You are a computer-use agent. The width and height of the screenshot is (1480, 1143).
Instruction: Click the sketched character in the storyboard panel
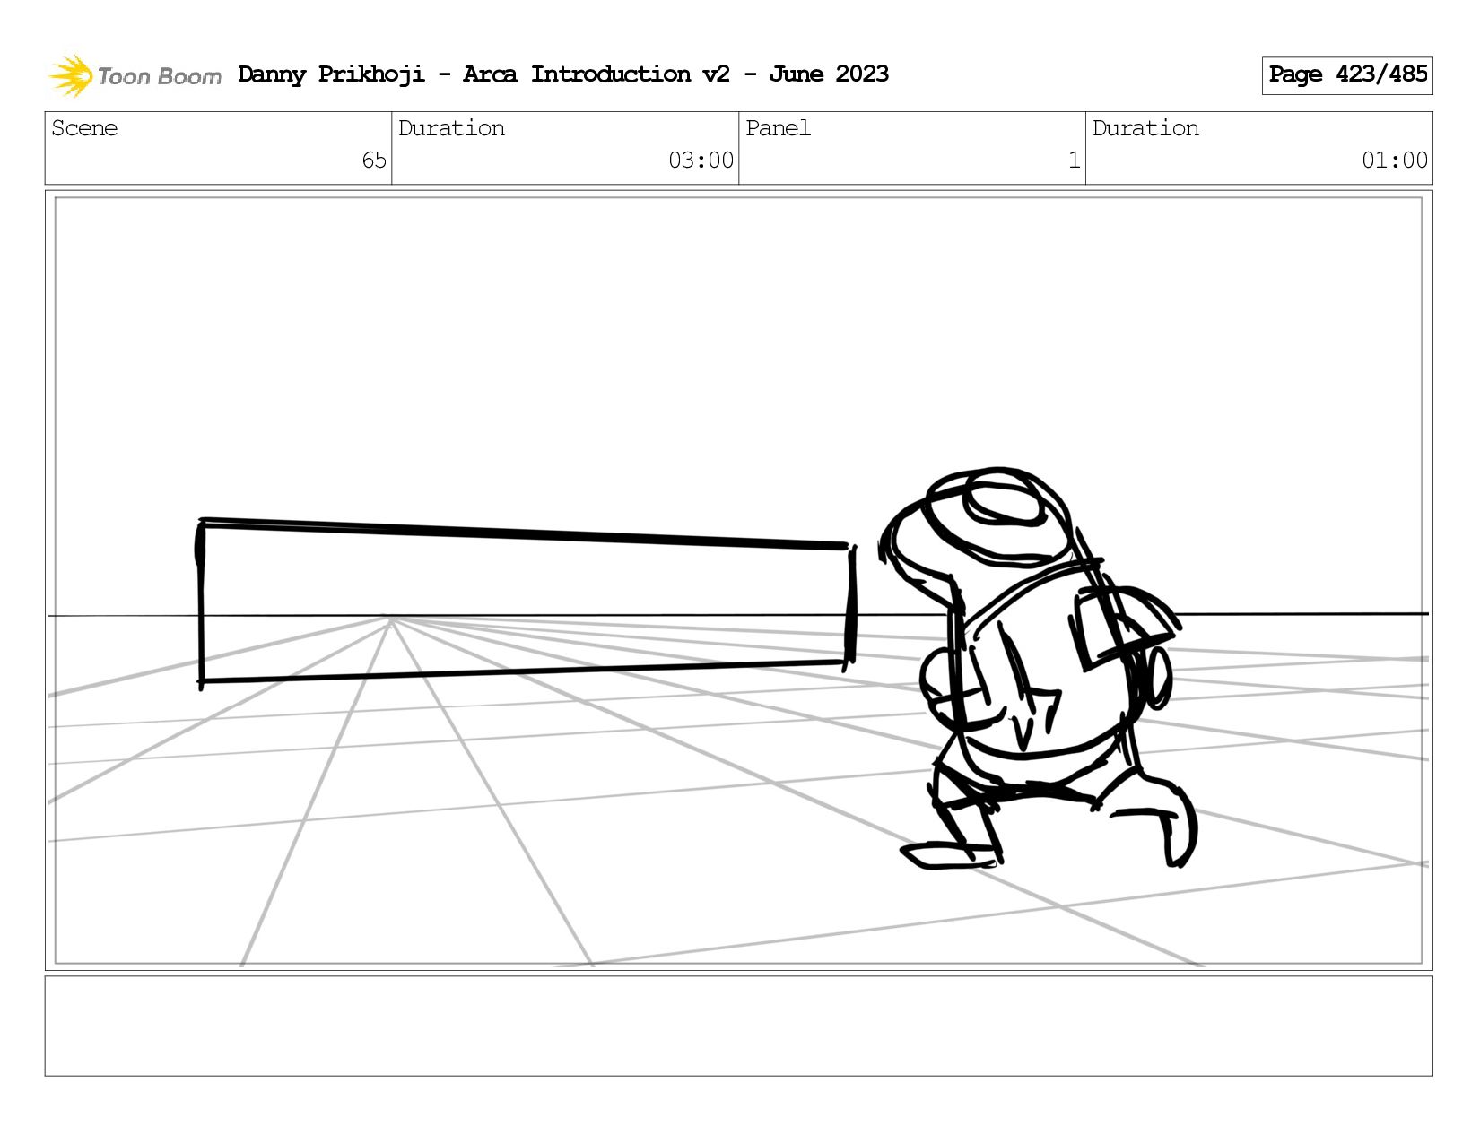tap(1039, 668)
